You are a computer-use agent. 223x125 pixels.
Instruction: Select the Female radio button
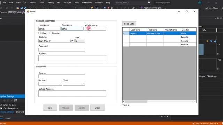click(50, 33)
